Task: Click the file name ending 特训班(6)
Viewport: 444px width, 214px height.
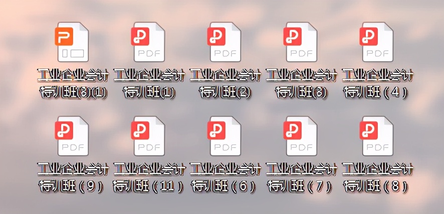Action: pos(226,178)
